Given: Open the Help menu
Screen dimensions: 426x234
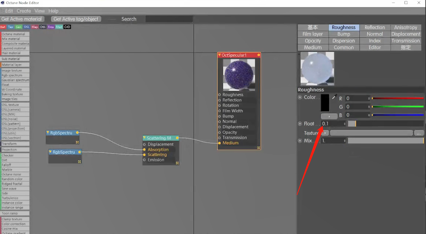Looking at the screenshot, I should click(54, 11).
